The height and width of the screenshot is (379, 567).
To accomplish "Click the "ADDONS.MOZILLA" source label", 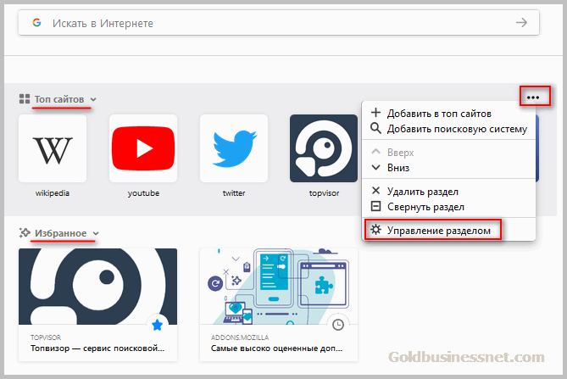I will pos(240,337).
